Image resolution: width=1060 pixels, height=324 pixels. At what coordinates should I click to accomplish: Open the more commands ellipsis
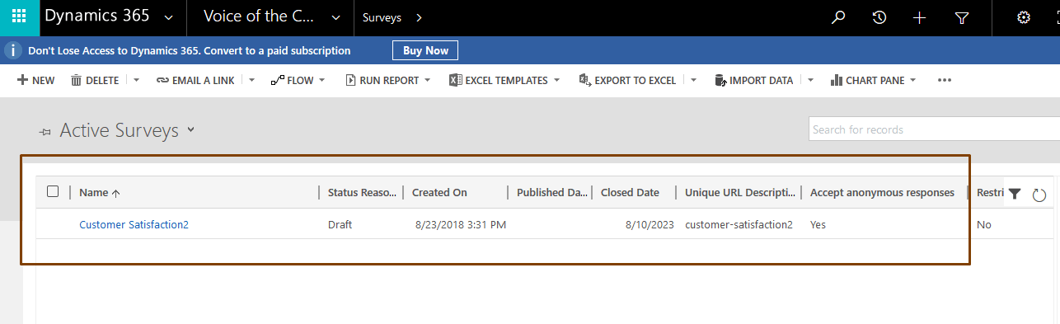(x=945, y=80)
